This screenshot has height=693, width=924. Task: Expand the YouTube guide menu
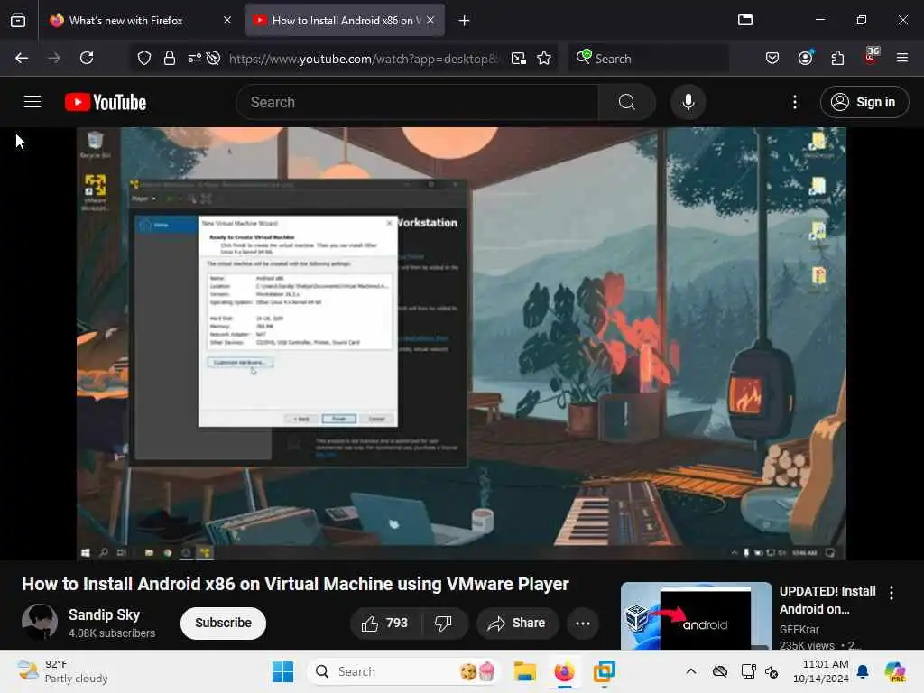coord(32,102)
